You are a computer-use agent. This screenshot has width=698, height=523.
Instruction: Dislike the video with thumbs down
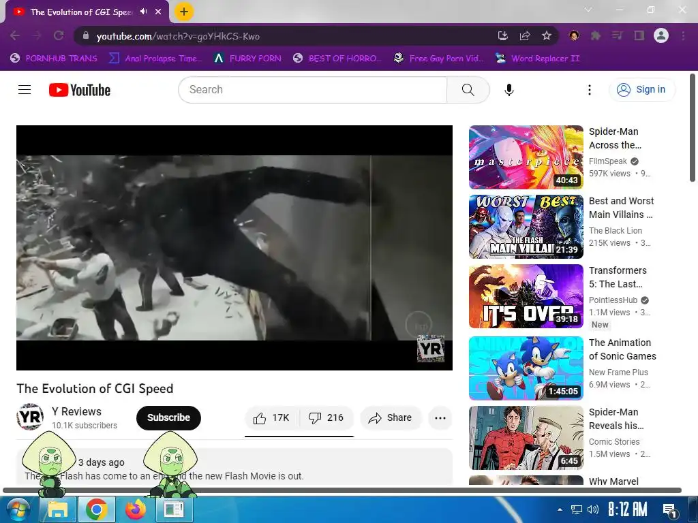coord(327,417)
